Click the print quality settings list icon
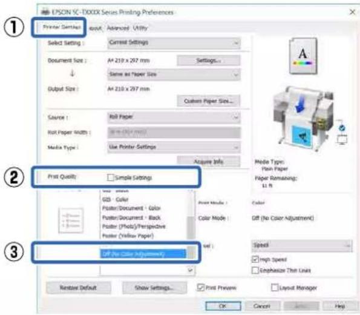Image resolution: width=360 pixels, height=315 pixels. pos(71,220)
